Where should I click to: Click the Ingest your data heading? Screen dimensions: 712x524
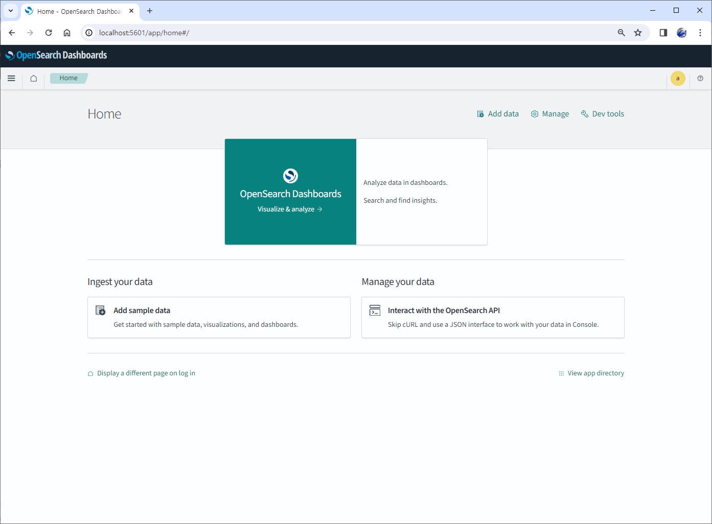(x=120, y=282)
